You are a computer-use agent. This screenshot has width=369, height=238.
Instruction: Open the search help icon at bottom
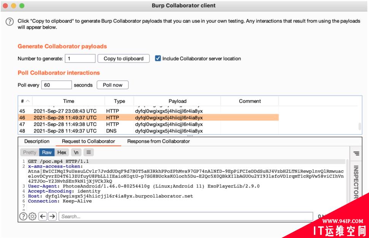point(23,216)
